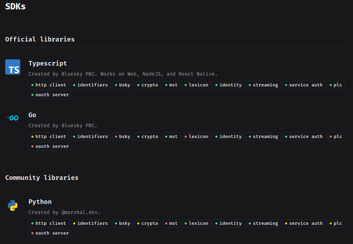Select the streaming badge for Typescript
This screenshot has width=353, height=244.
263,85
